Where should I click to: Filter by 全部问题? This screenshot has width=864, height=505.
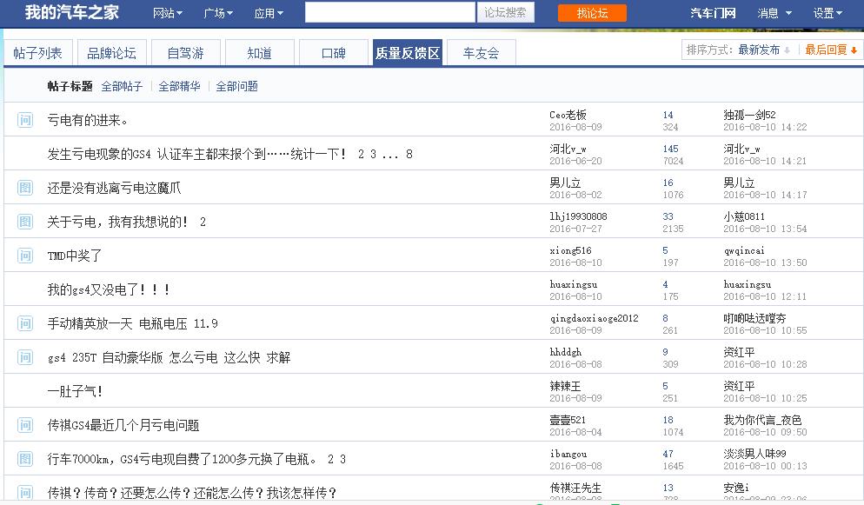point(237,86)
